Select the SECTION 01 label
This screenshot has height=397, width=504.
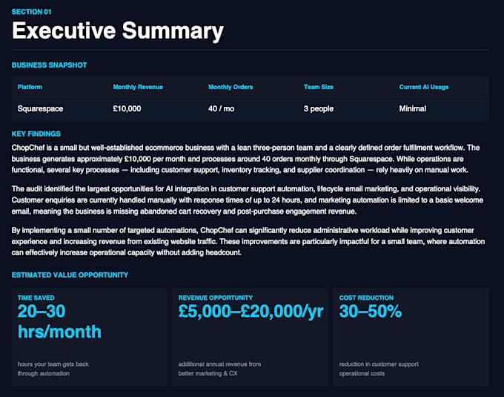(x=31, y=12)
